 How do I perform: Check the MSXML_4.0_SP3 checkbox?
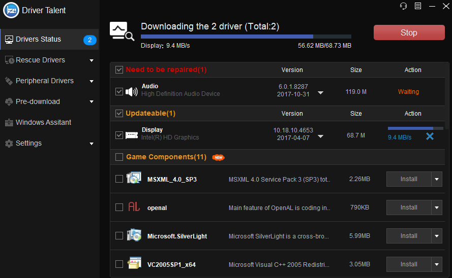point(119,179)
